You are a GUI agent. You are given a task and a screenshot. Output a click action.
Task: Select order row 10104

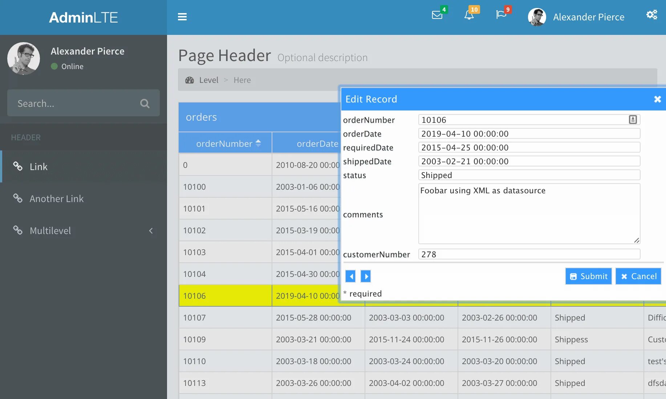click(x=259, y=274)
